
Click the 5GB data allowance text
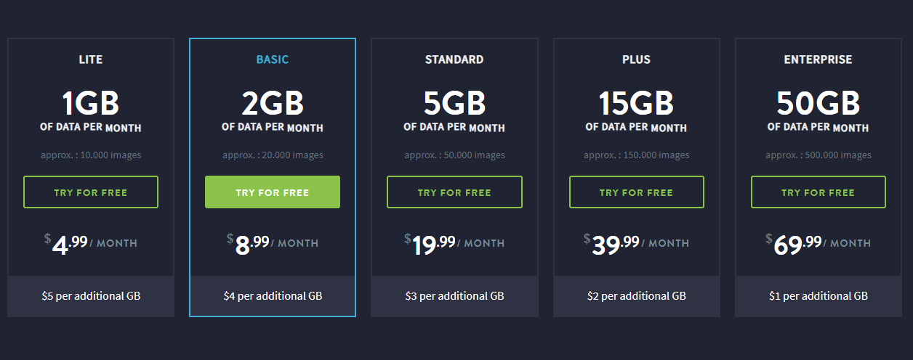click(454, 104)
